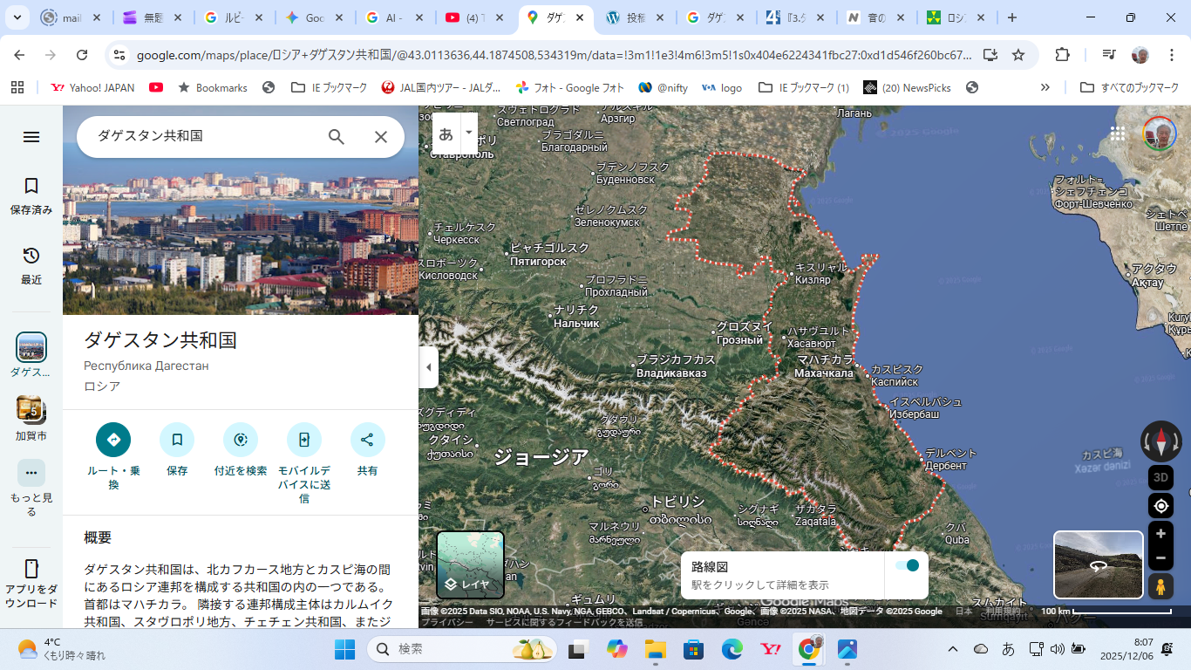Click the Share (共有) icon
1191x670 pixels.
pos(367,440)
